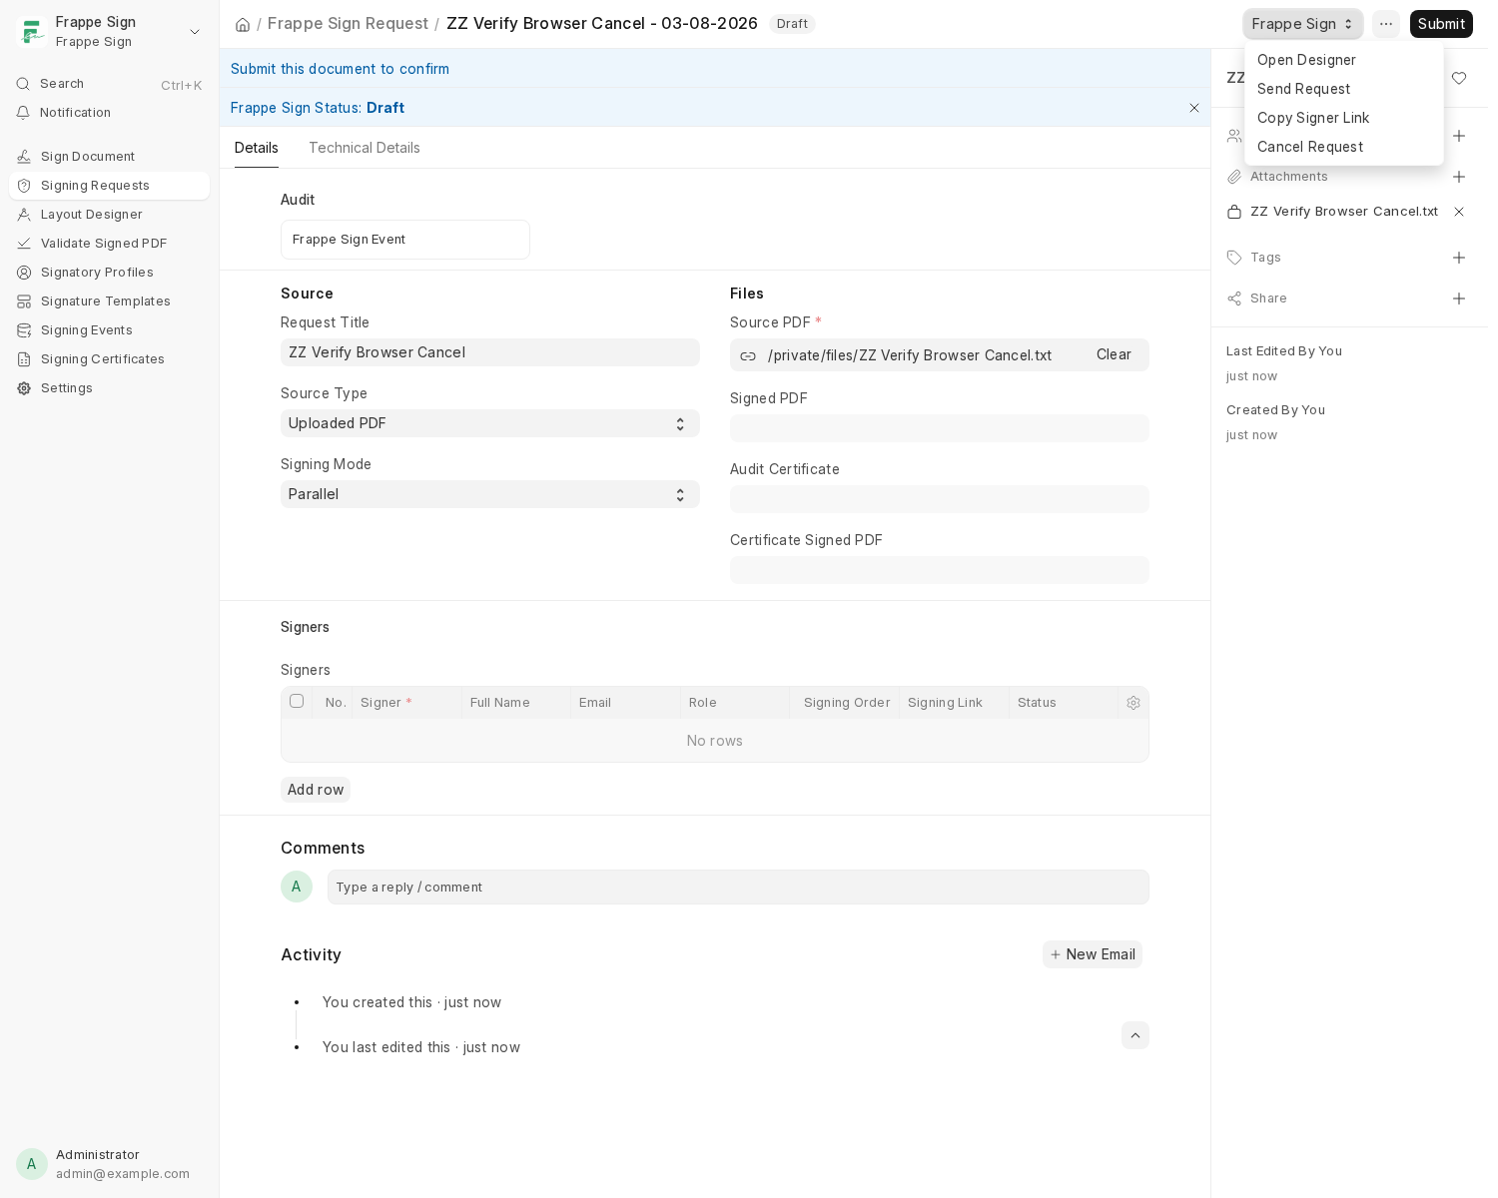Open Signers table settings gear

pyautogui.click(x=1133, y=703)
